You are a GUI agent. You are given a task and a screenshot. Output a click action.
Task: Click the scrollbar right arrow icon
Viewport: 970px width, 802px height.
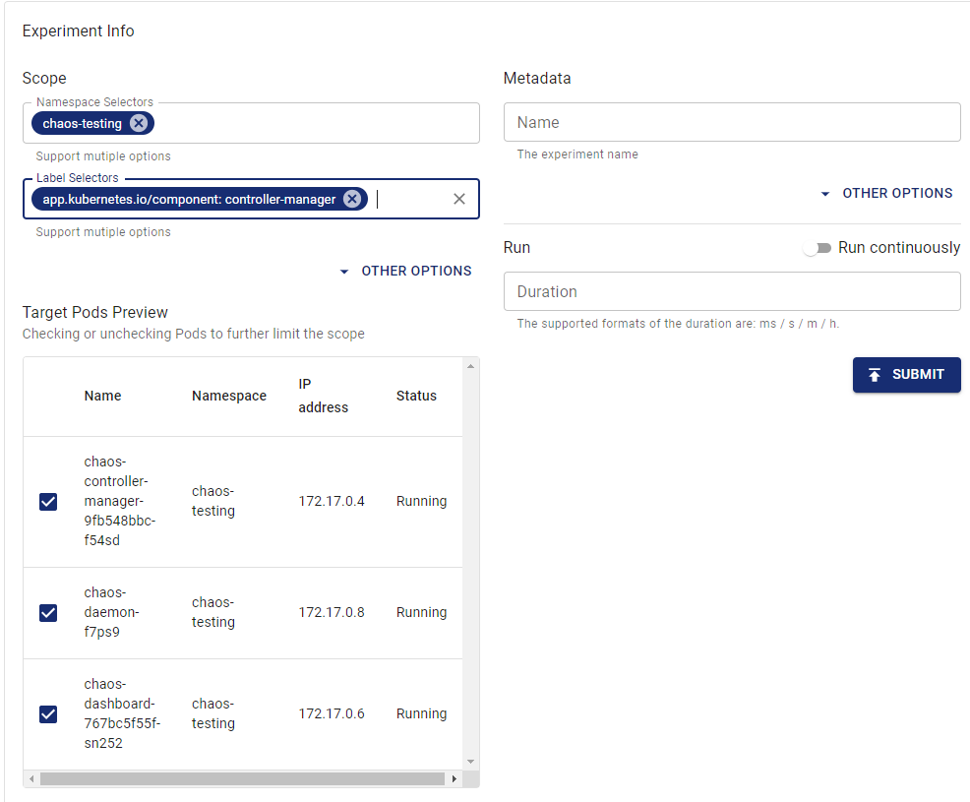tap(455, 778)
